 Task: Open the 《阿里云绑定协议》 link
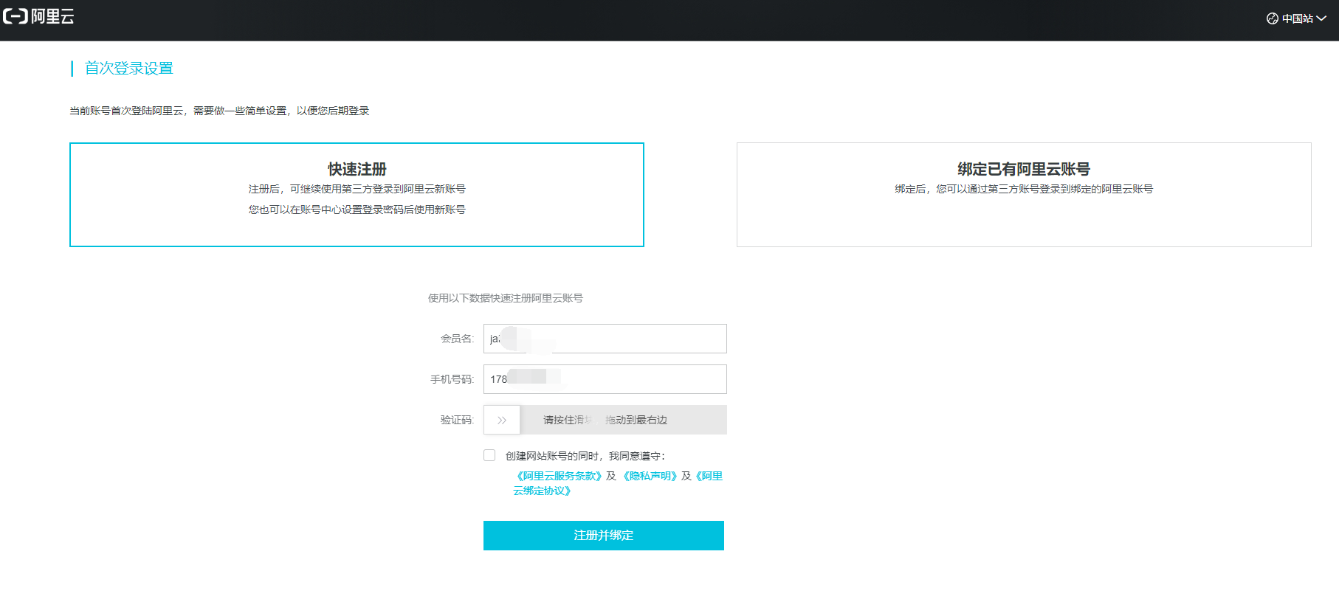point(619,483)
